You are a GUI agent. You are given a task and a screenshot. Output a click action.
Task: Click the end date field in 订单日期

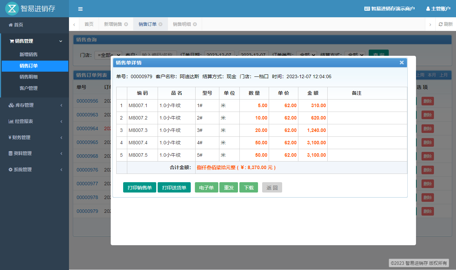(x=254, y=54)
